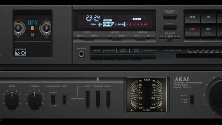Click the PLAY triangle button
This screenshot has height=125, width=222.
(208, 31)
